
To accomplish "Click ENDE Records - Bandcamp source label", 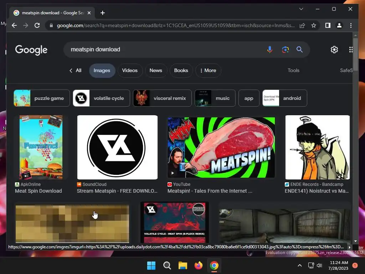I will (314, 184).
